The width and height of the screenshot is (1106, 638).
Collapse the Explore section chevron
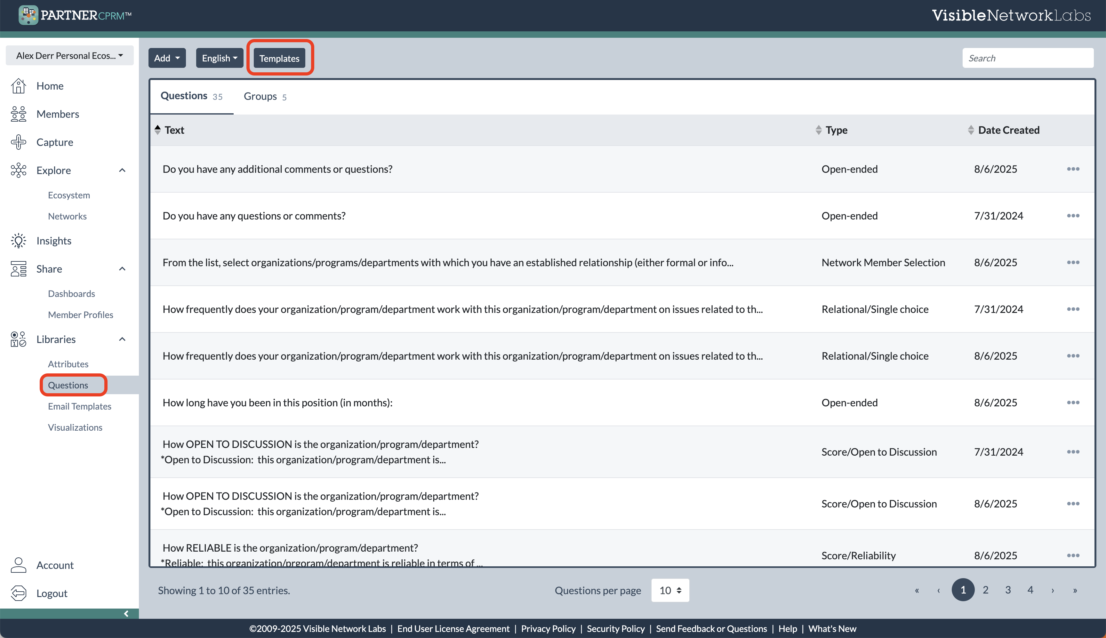point(122,170)
